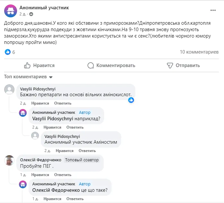
Task: Click the Отправить share icon
Action: click(170, 65)
